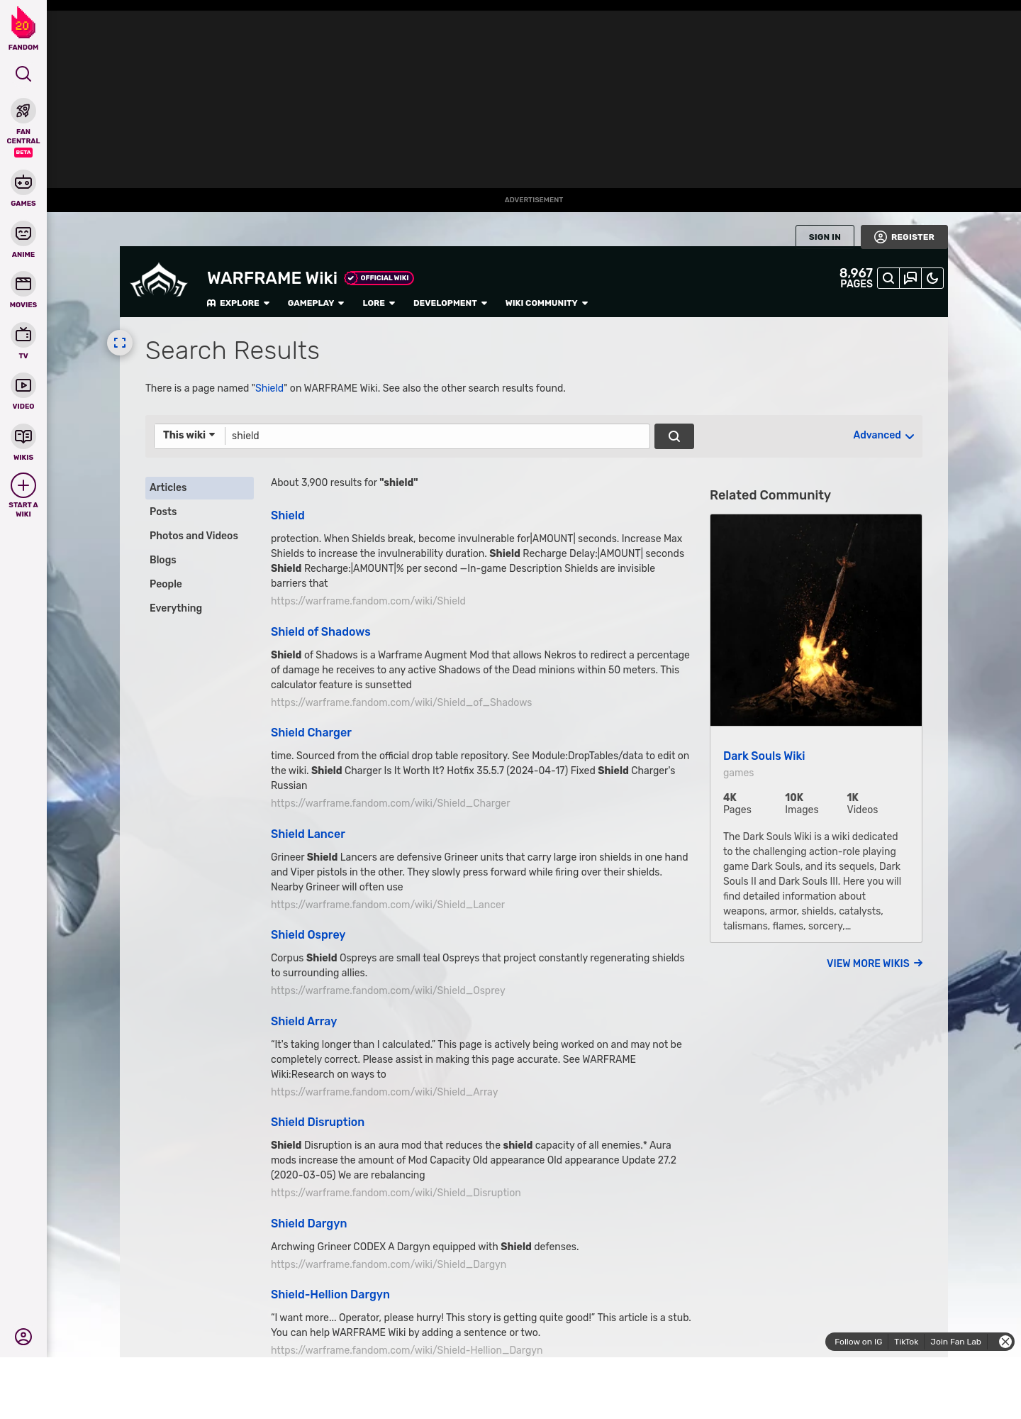The width and height of the screenshot is (1021, 1419).
Task: Open the Video play icon
Action: (23, 385)
